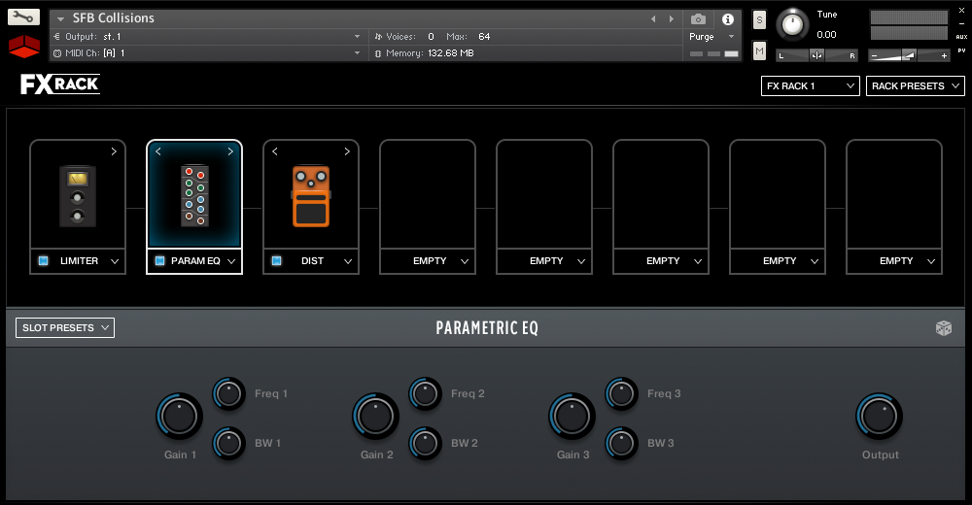The height and width of the screenshot is (505, 972).
Task: Click the Freq 3 knob
Action: click(x=621, y=393)
